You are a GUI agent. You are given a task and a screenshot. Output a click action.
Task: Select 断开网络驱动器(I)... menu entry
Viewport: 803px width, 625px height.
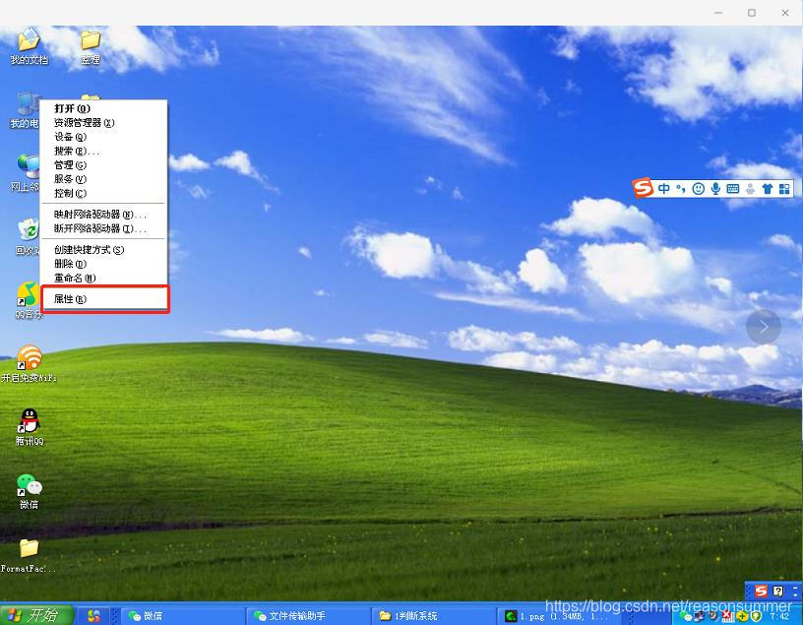pos(103,228)
